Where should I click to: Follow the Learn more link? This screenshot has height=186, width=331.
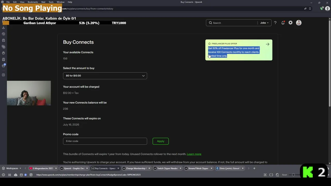click(x=194, y=154)
